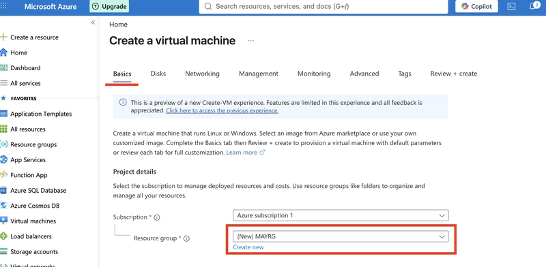Open Virtual machines in sidebar
This screenshot has height=267, width=546.
point(33,221)
